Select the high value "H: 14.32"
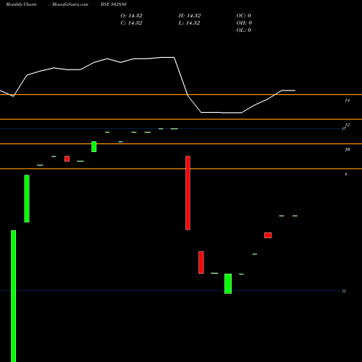The image size is (362, 362). click(190, 16)
